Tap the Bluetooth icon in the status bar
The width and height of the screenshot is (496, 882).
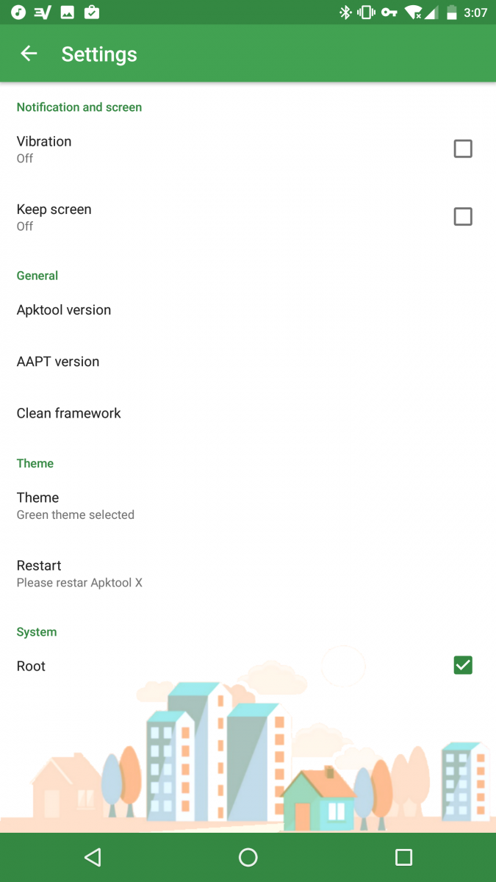pyautogui.click(x=345, y=12)
